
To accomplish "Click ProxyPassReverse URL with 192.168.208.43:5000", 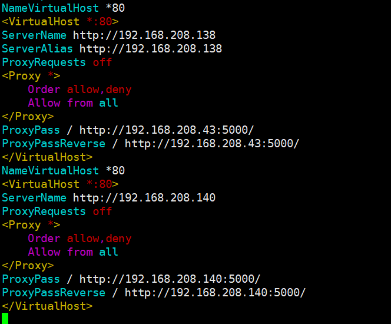I will [x=212, y=144].
